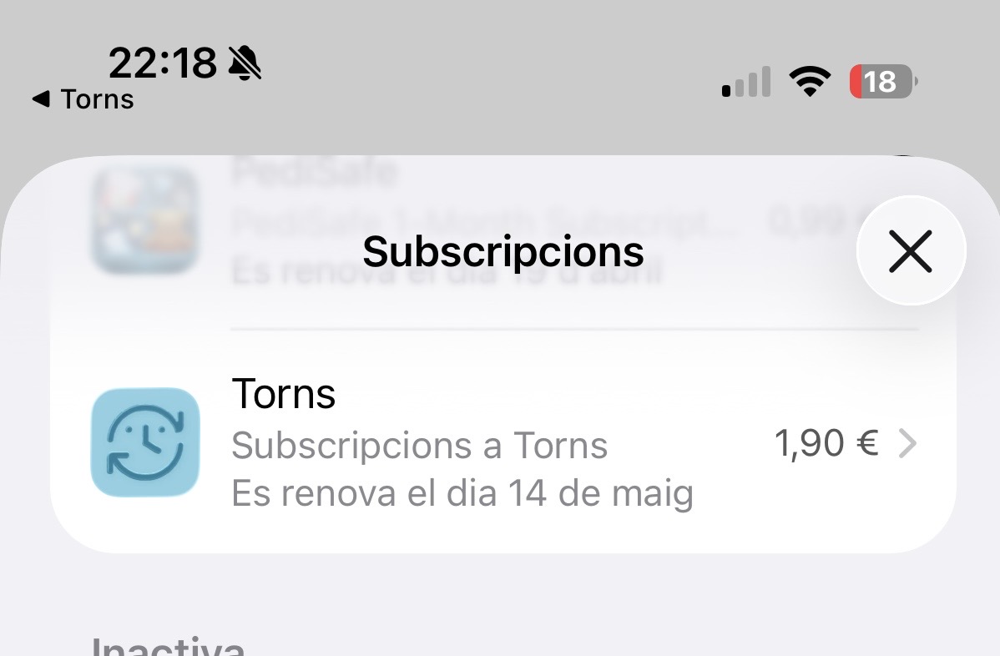Open the Torns subscription by its name
This screenshot has height=656, width=1000.
[x=284, y=393]
